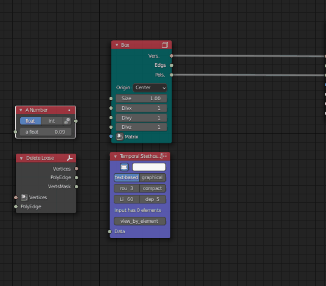Click the Divy value field
The width and height of the screenshot is (326, 286).
(x=141, y=118)
